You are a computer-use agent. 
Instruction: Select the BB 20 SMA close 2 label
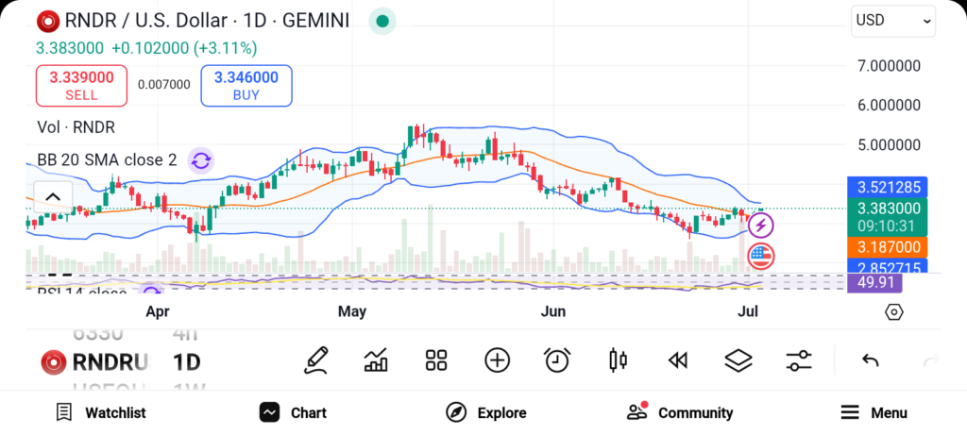tap(108, 160)
